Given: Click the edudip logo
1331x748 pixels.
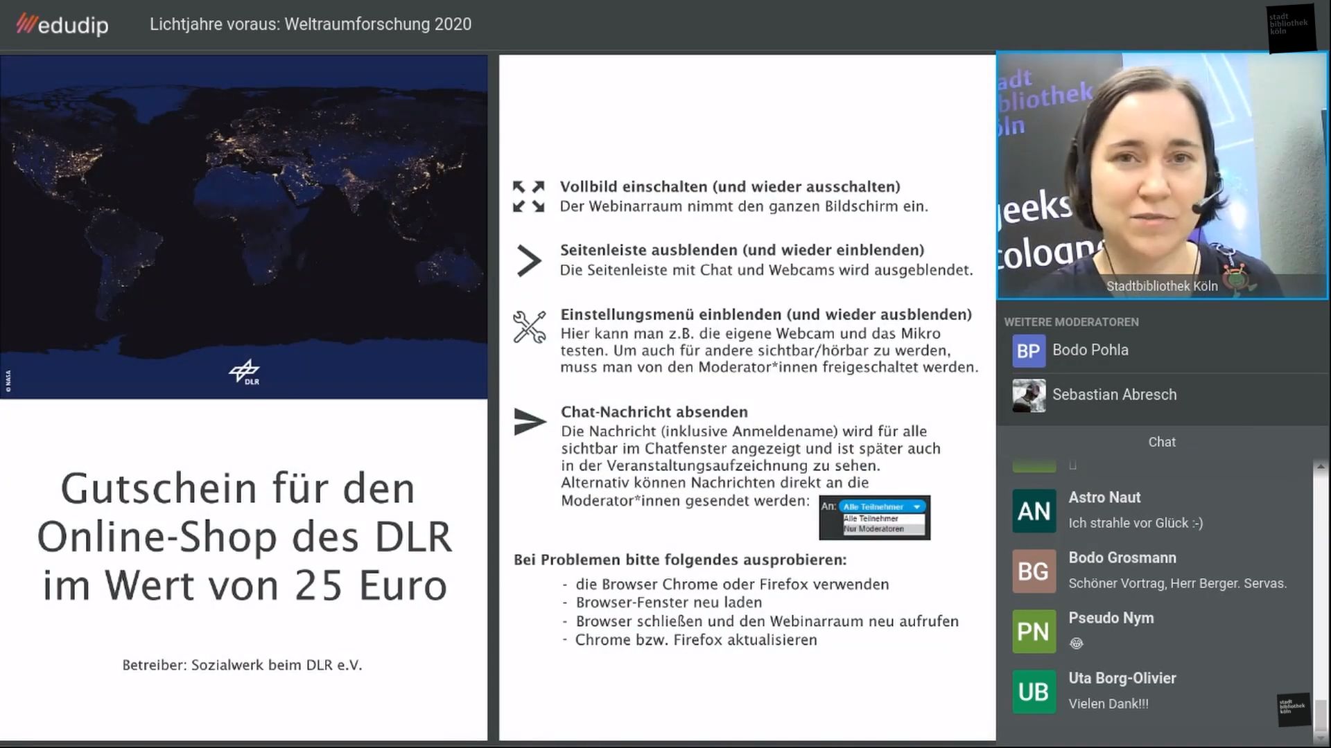Looking at the screenshot, I should 61,25.
